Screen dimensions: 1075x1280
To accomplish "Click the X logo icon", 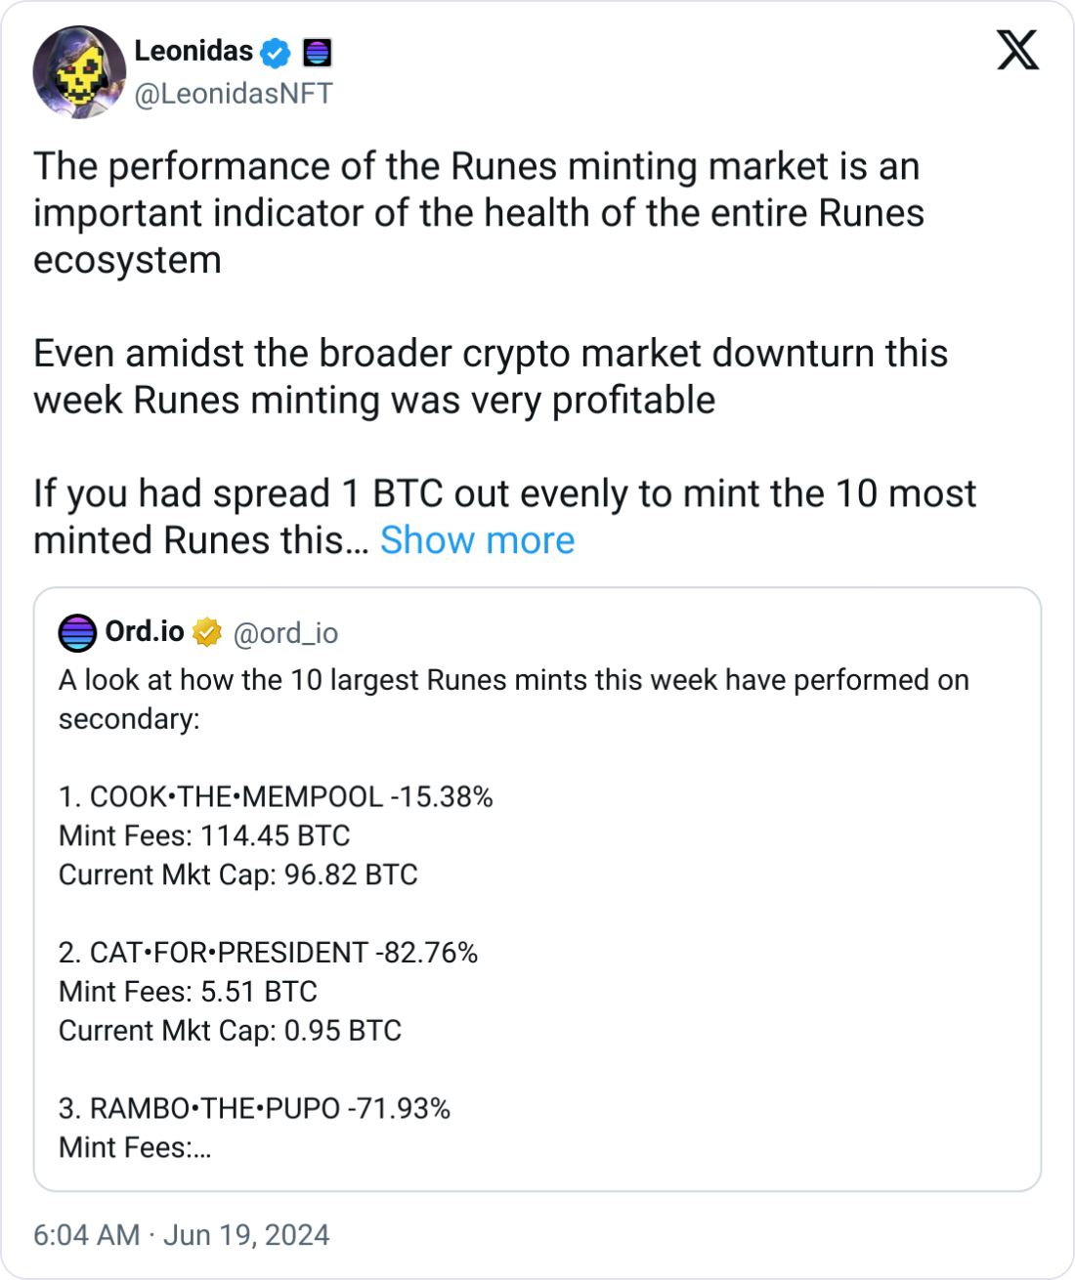I will [x=1017, y=50].
